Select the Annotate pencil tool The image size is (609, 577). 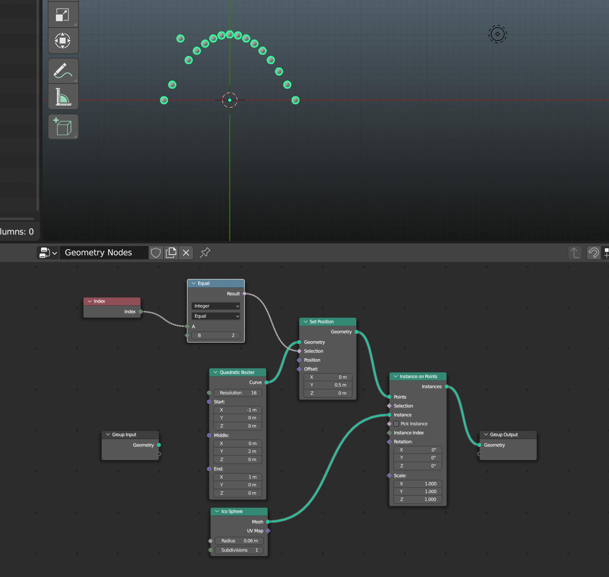pyautogui.click(x=63, y=71)
